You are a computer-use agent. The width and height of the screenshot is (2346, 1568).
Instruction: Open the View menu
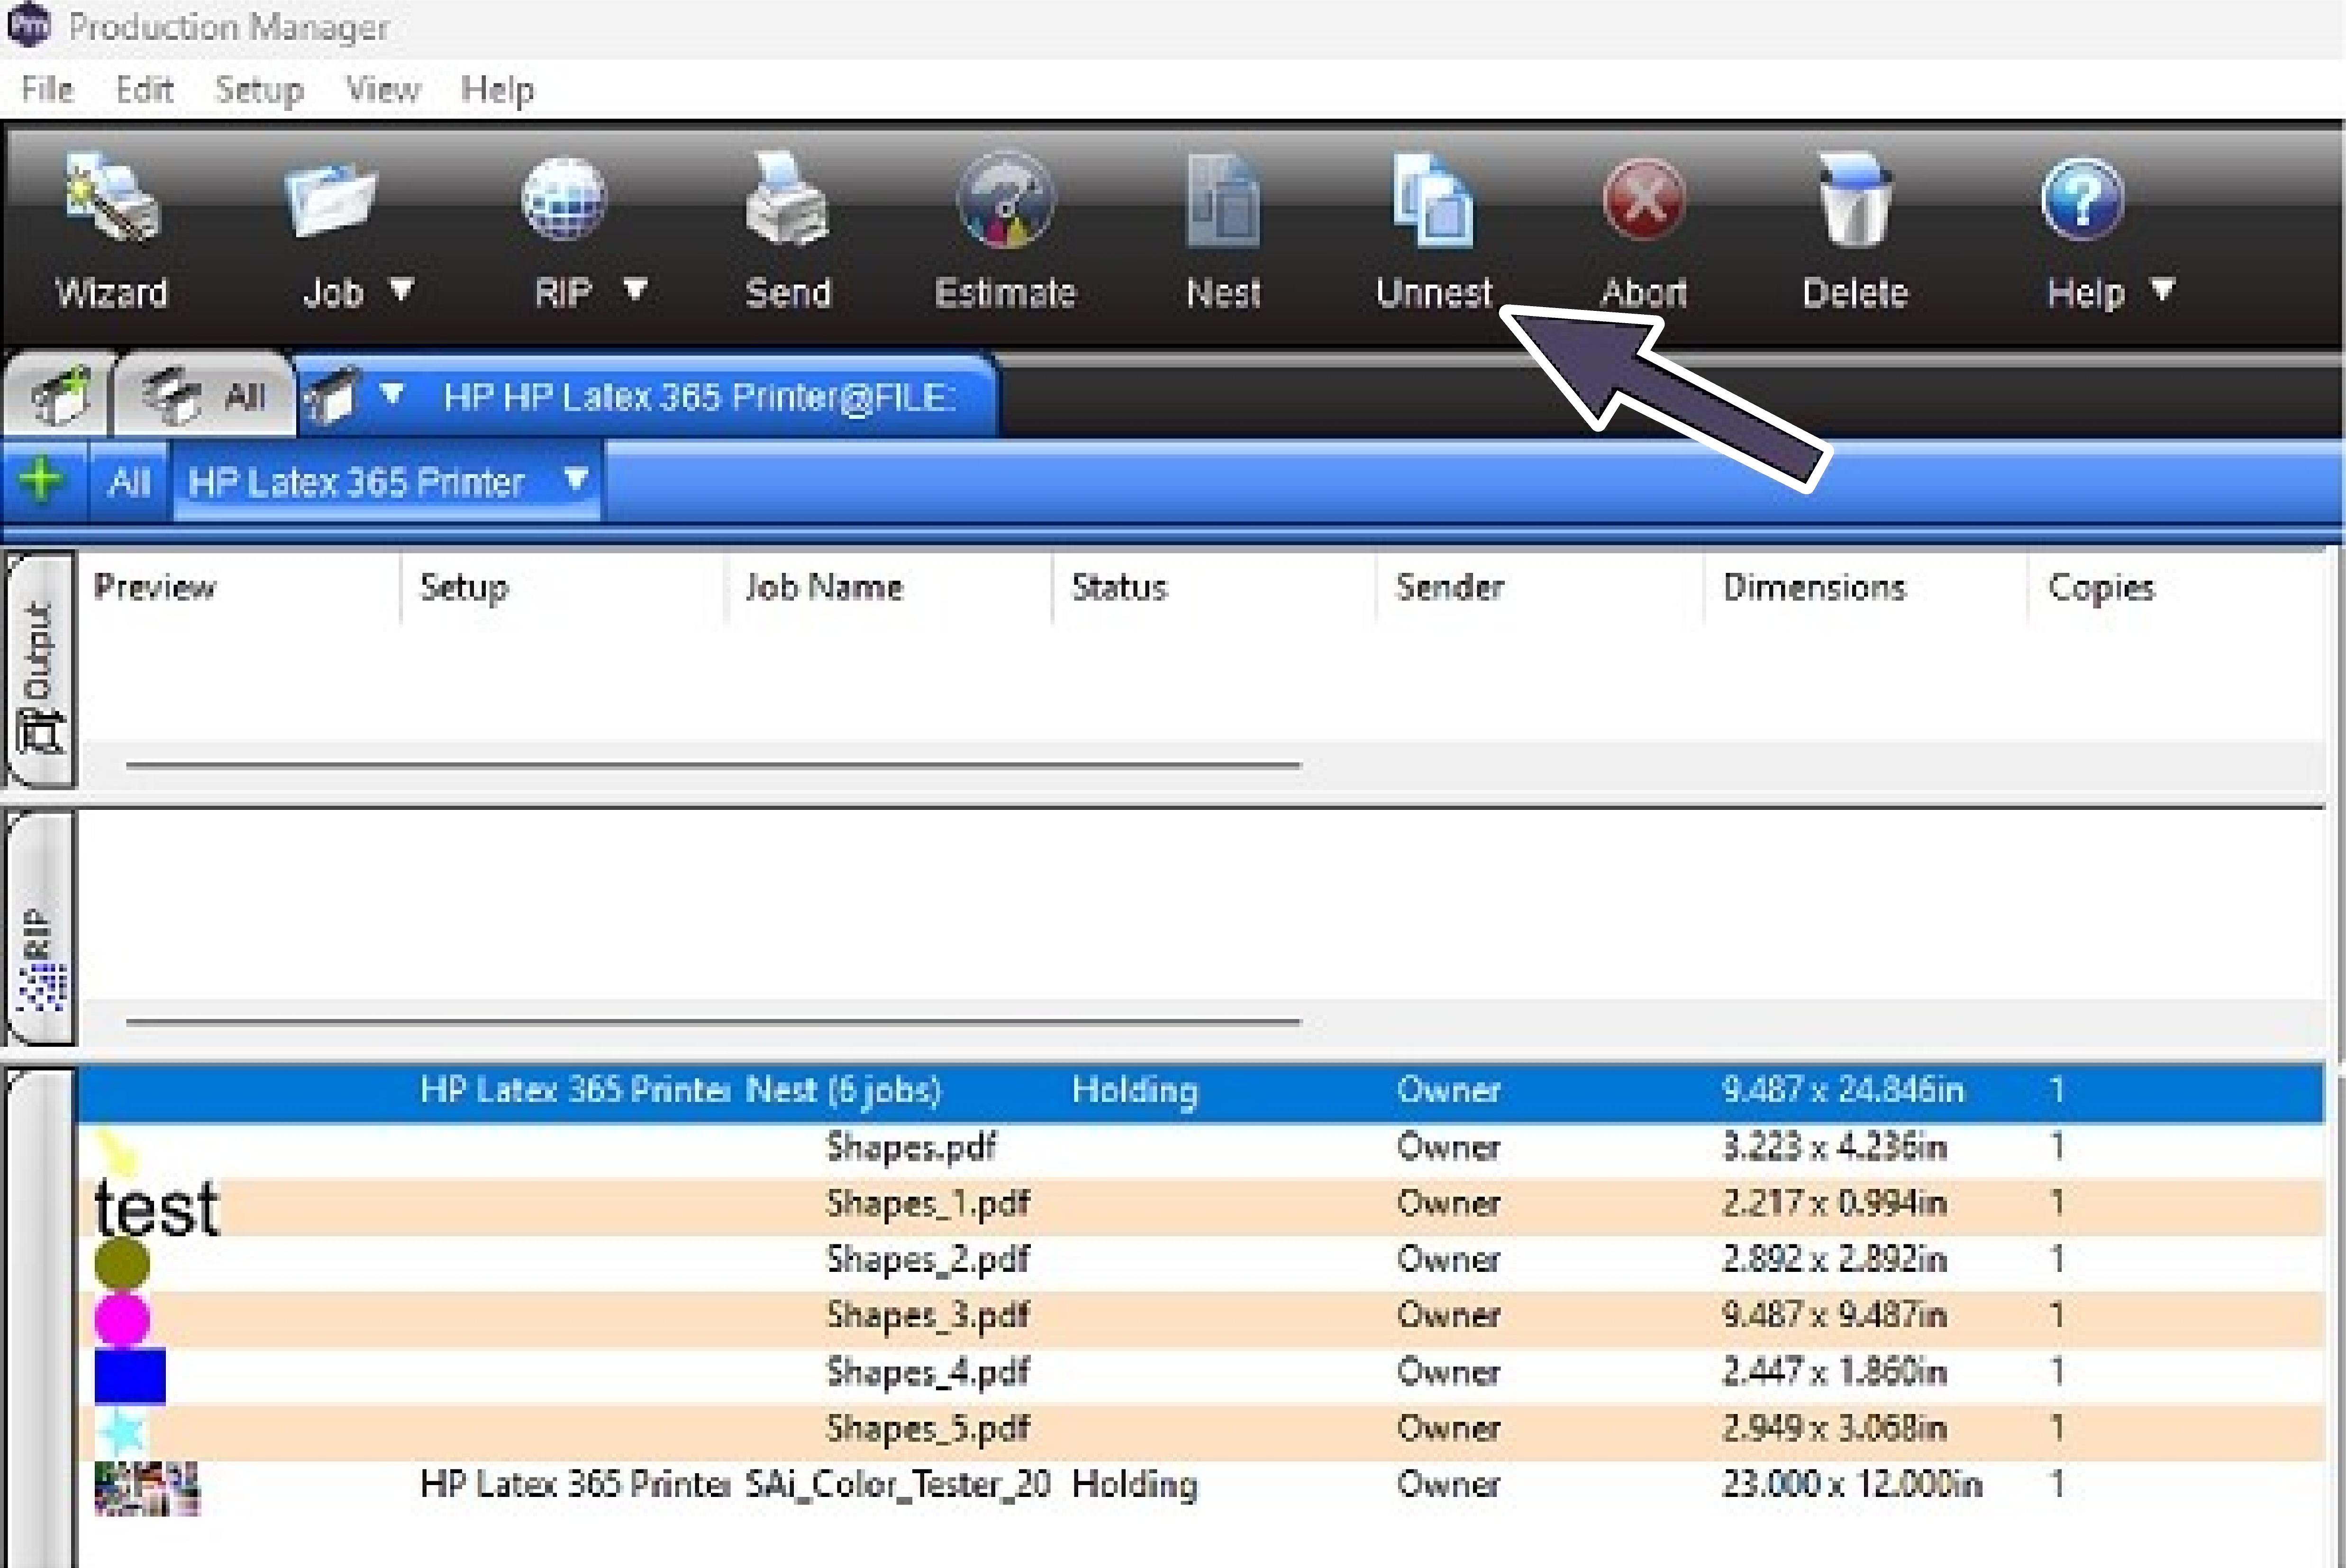coord(383,89)
